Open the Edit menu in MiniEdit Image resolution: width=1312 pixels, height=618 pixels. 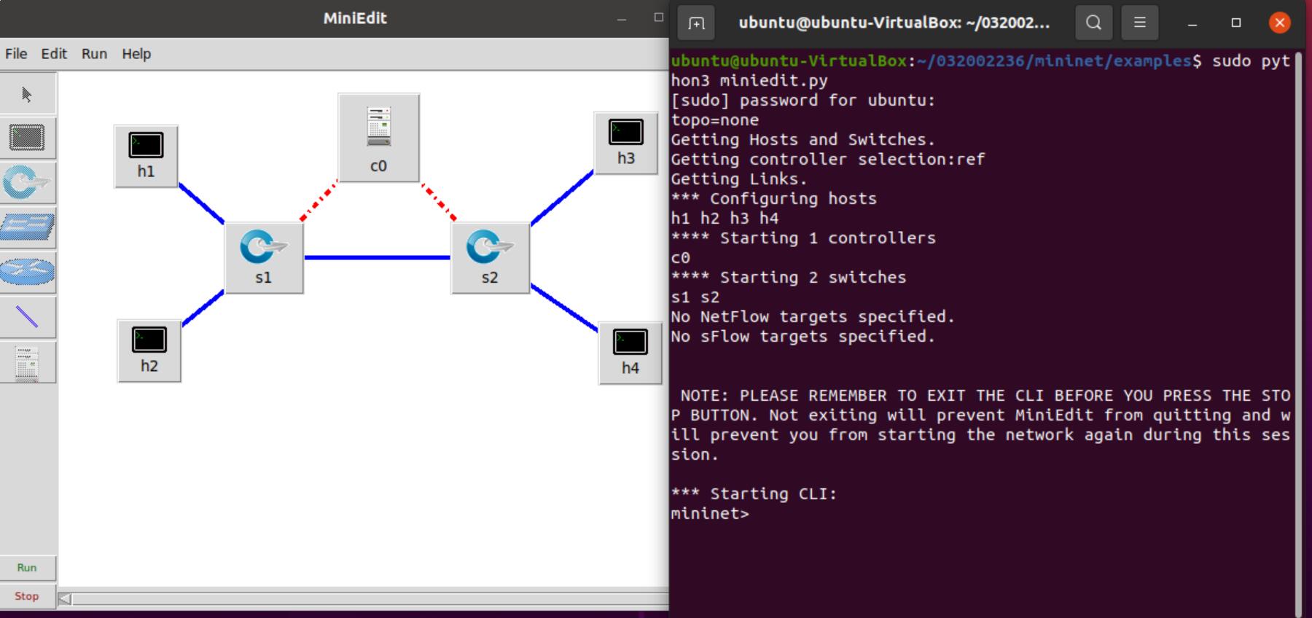pos(54,54)
